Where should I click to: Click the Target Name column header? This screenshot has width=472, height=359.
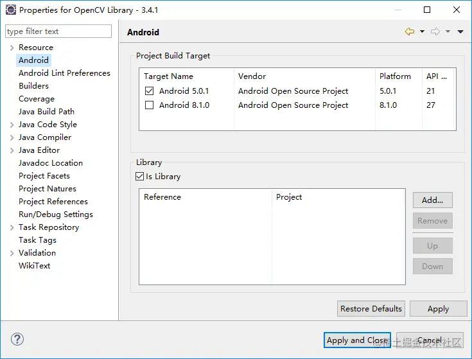click(x=187, y=76)
